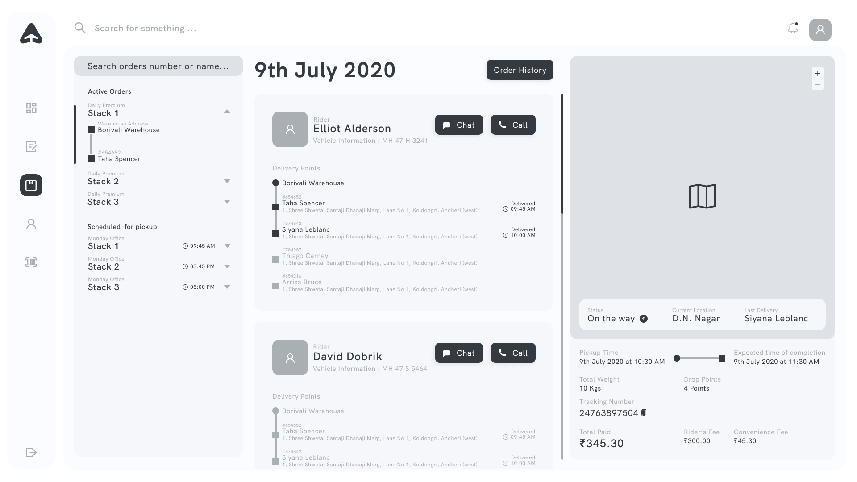Call rider David Dobrik
857x482 pixels.
pos(513,353)
